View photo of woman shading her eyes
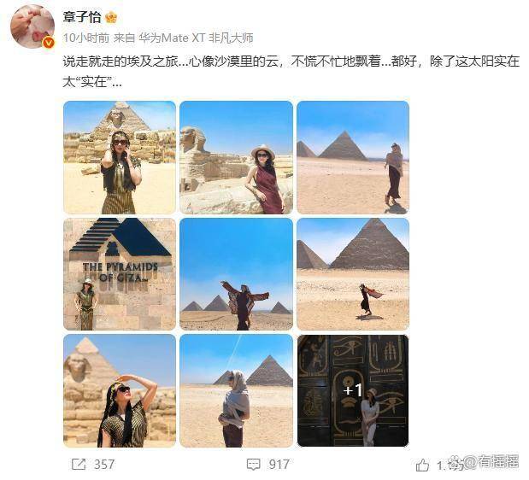Screen dimensions: 529x480 pos(120,390)
